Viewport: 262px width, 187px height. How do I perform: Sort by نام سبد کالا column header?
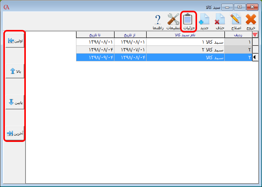coord(185,35)
